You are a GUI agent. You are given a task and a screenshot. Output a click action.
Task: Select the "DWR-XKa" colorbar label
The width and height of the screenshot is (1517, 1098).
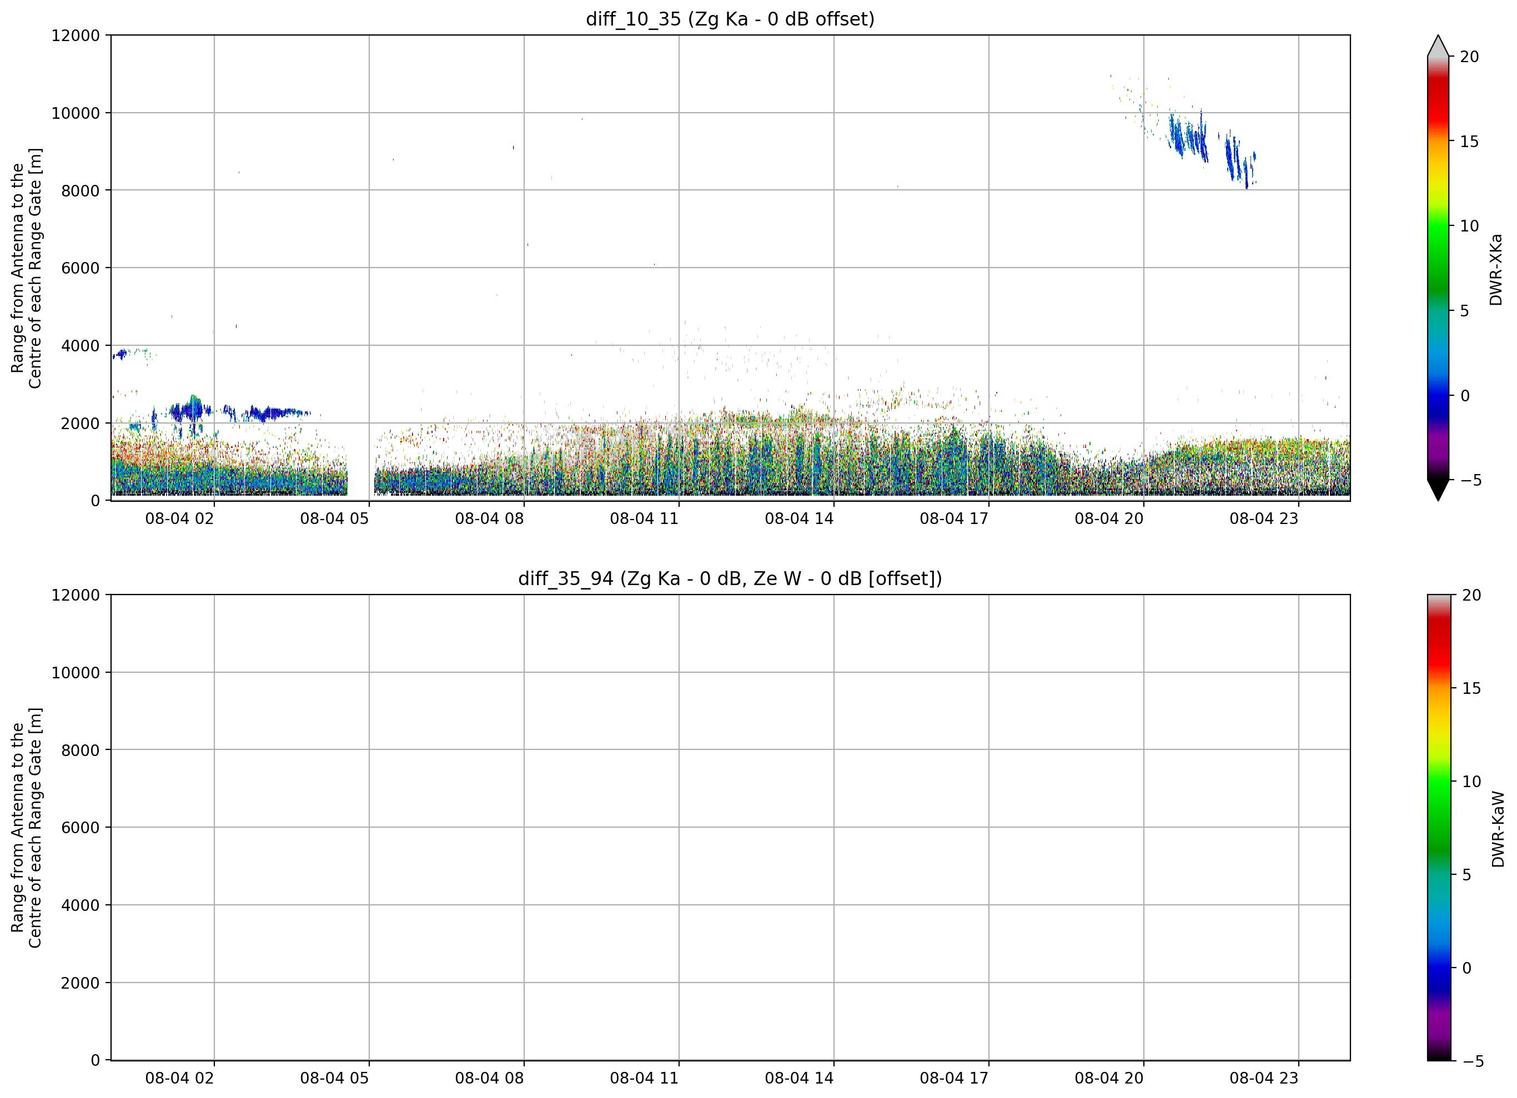pyautogui.click(x=1495, y=269)
